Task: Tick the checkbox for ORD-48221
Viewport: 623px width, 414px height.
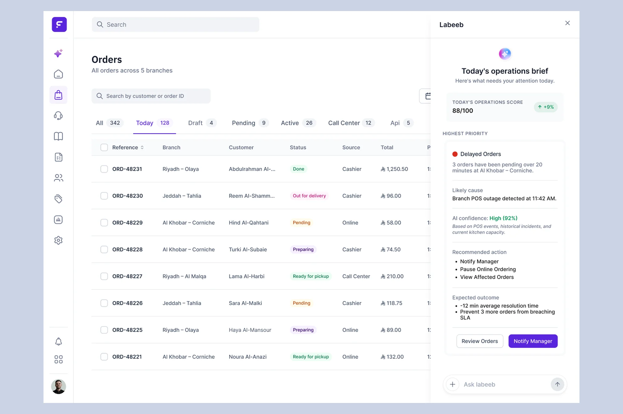Action: pos(104,357)
